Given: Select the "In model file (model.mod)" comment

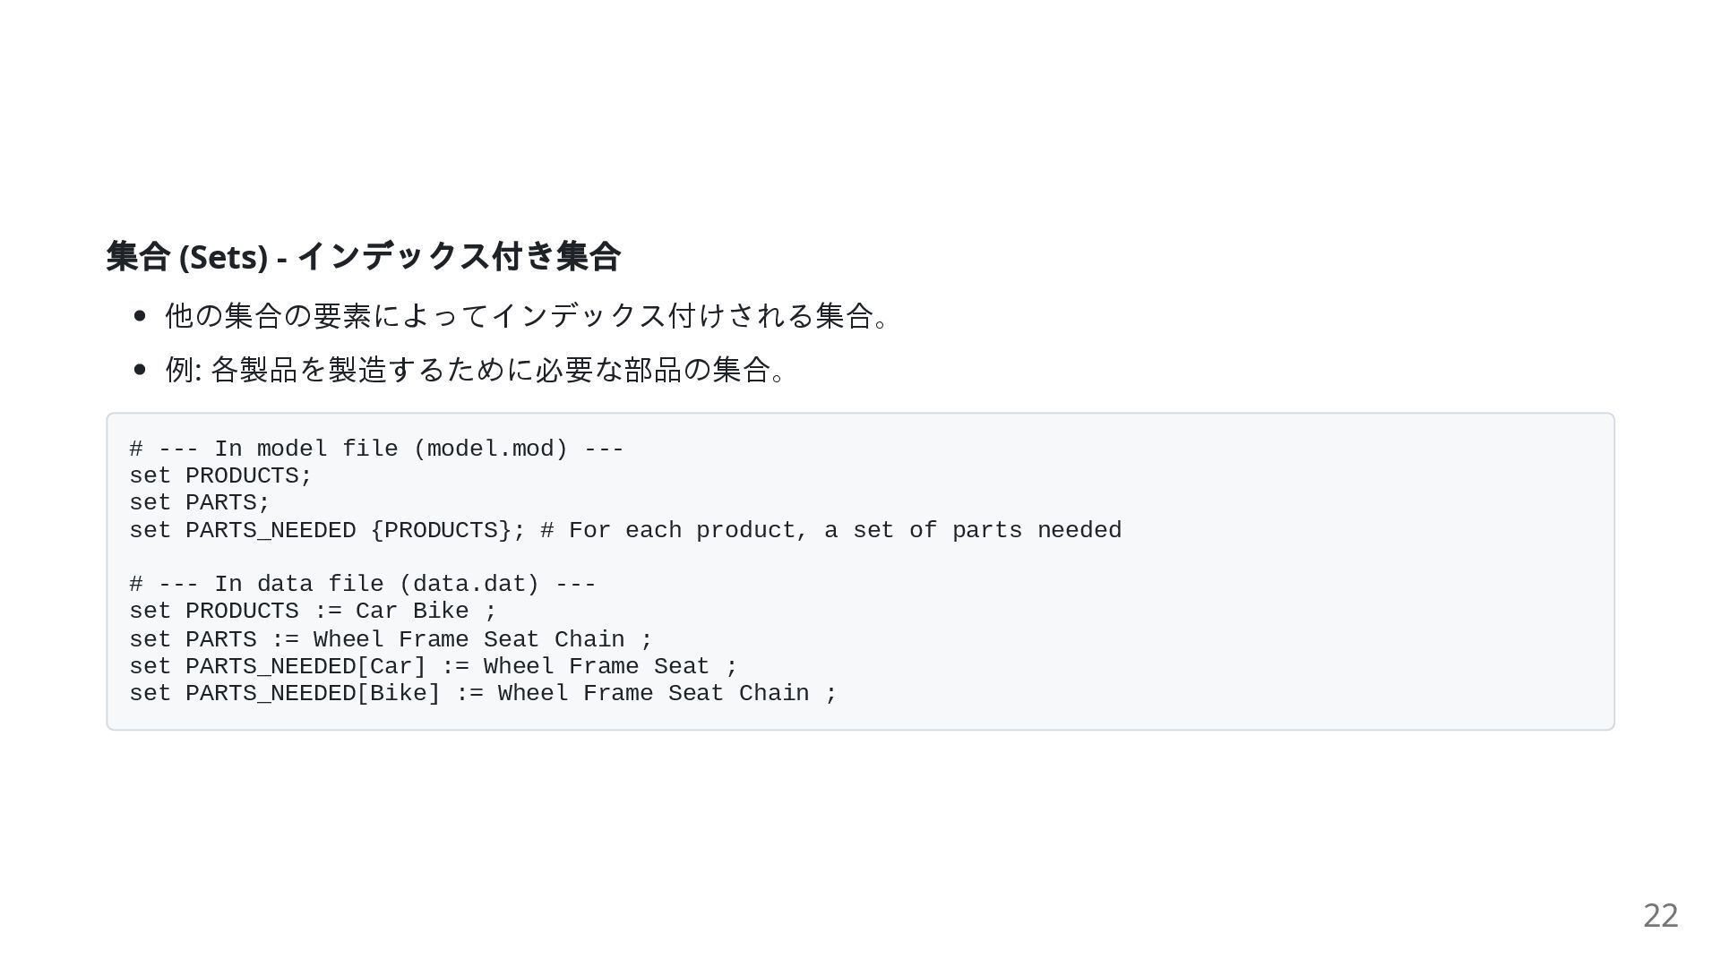Looking at the screenshot, I should pos(376,449).
